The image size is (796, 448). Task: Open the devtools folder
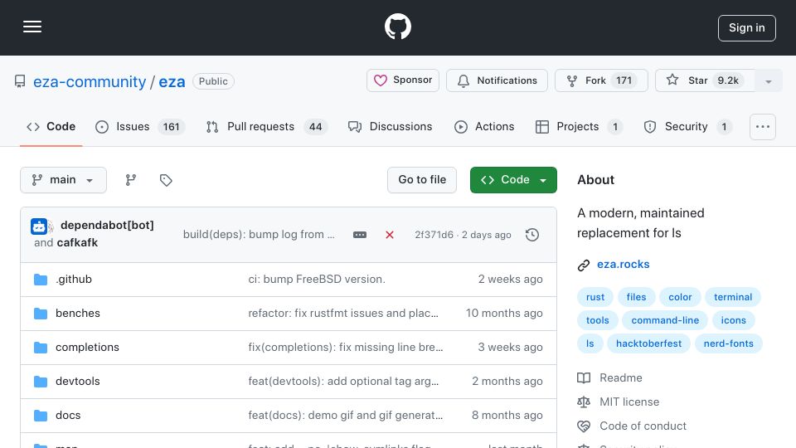(78, 381)
